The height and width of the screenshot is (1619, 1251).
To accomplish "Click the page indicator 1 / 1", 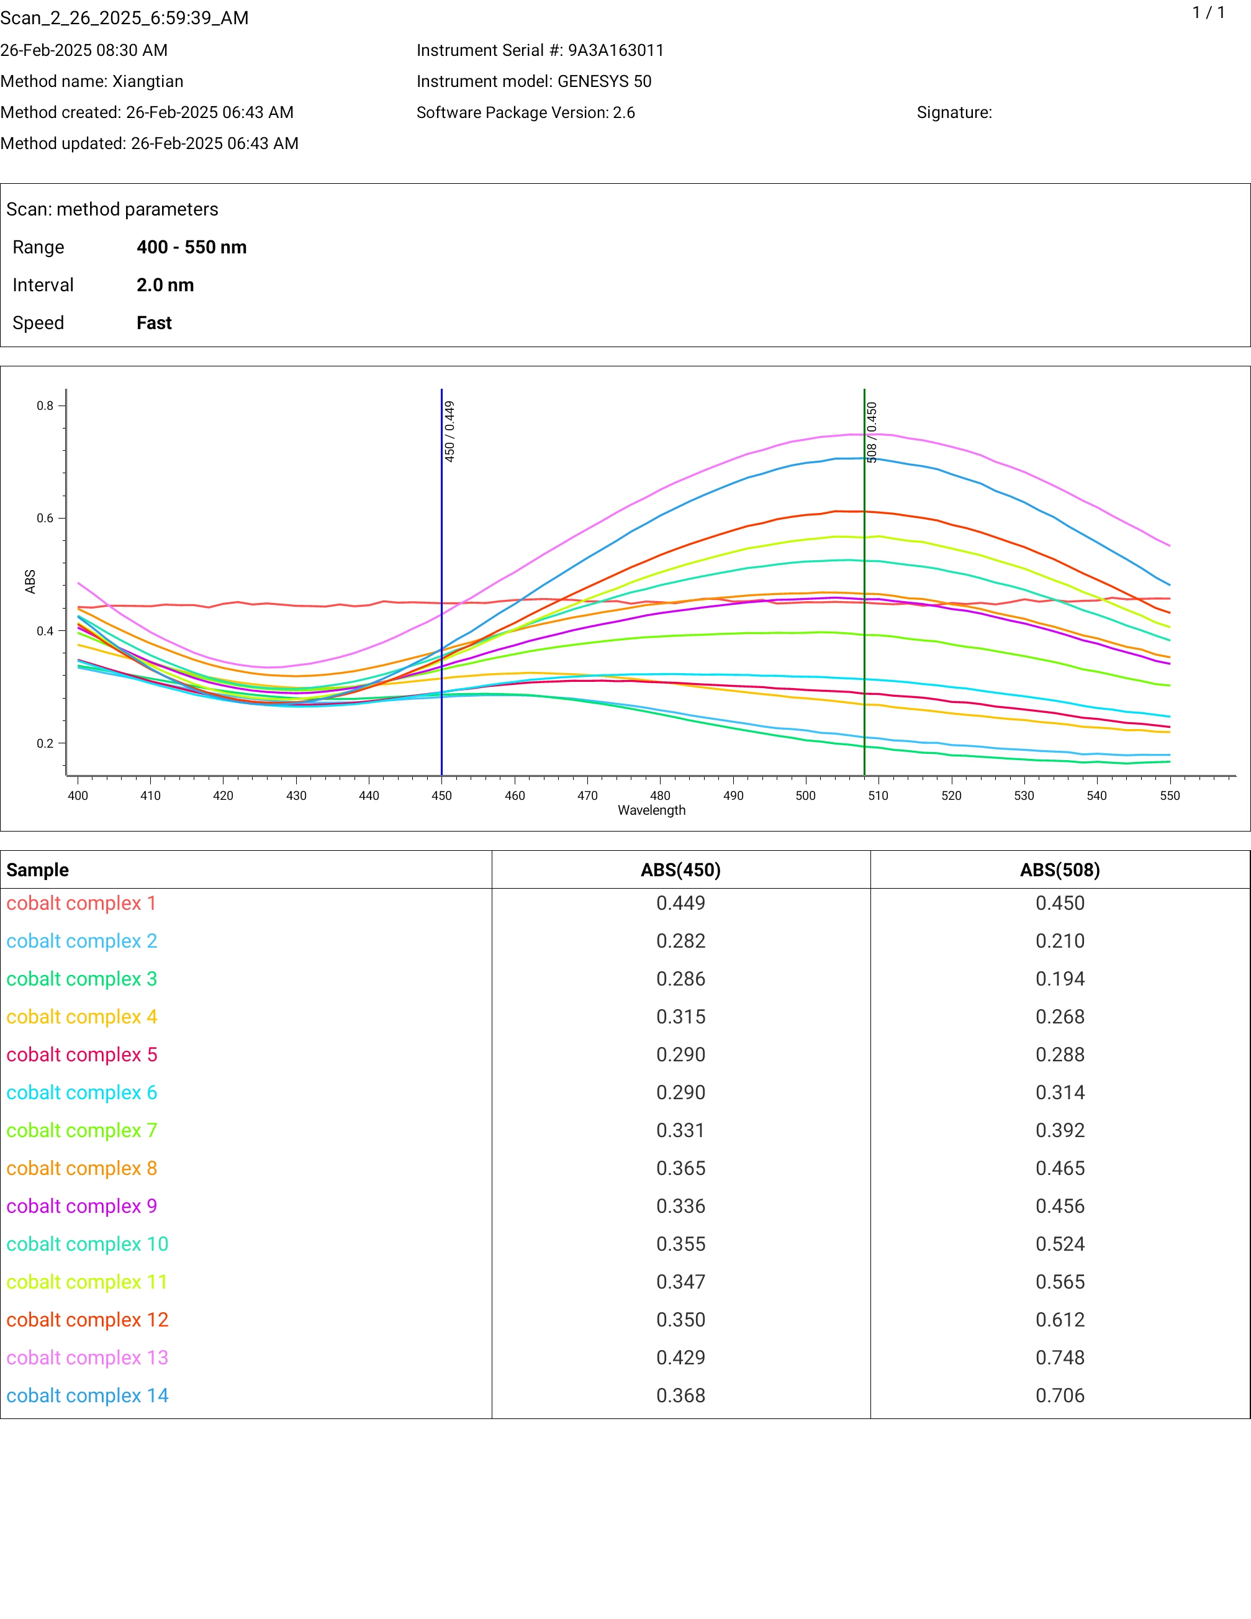I will [x=1208, y=12].
